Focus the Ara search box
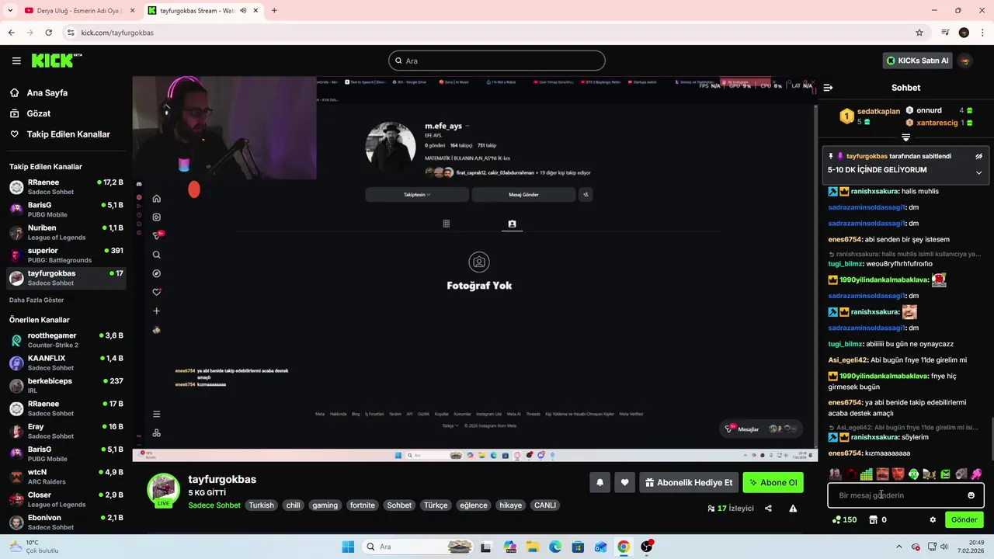 coord(497,61)
